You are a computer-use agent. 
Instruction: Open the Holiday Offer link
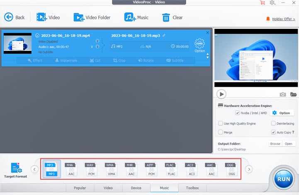click(284, 19)
